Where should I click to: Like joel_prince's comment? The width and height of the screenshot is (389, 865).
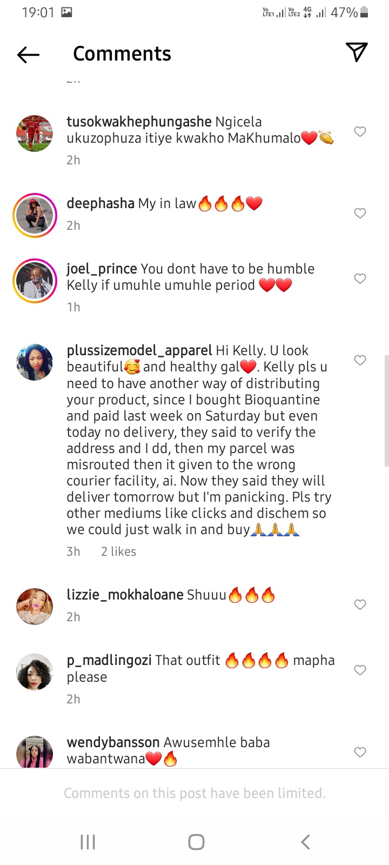[x=360, y=278]
